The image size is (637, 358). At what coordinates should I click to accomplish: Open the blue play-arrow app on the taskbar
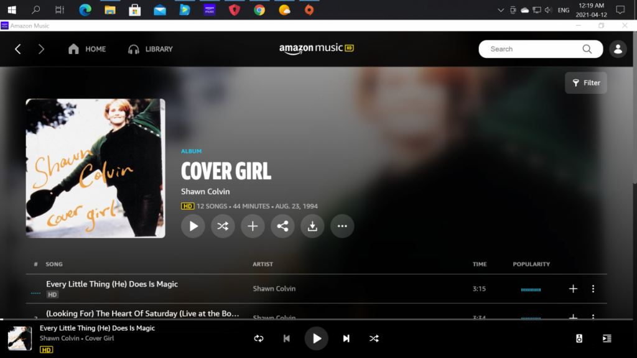click(x=184, y=10)
